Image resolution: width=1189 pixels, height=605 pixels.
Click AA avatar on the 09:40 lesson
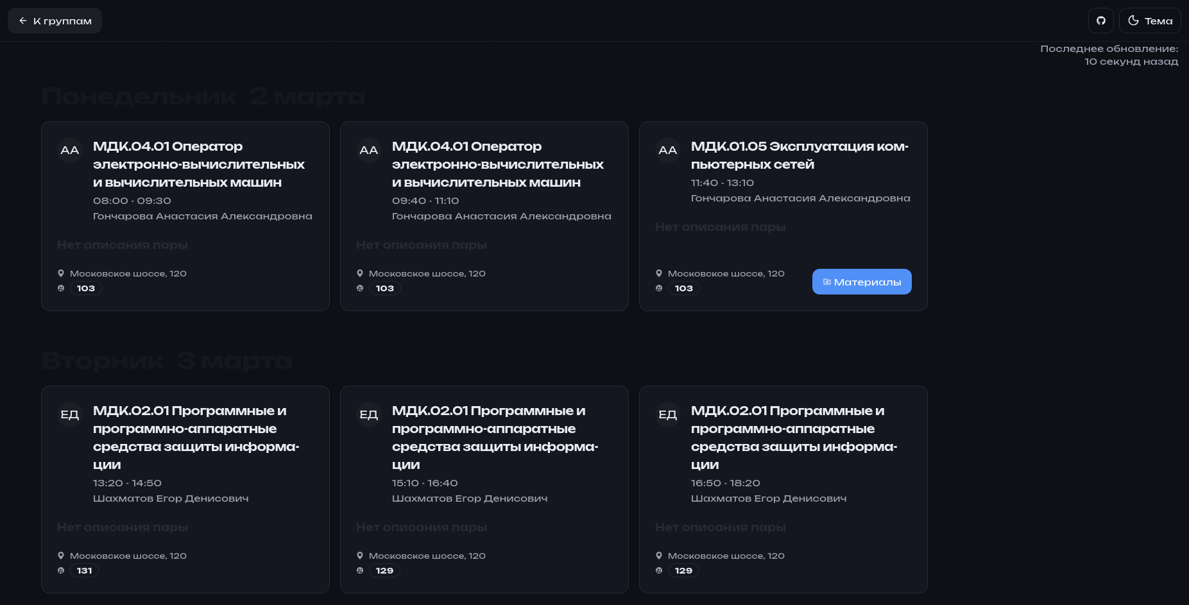tap(368, 150)
